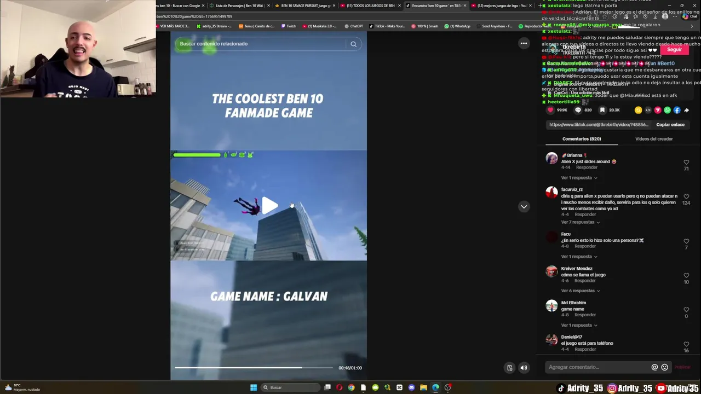The image size is (701, 394).
Task: Play the paused TikTok video
Action: click(269, 206)
